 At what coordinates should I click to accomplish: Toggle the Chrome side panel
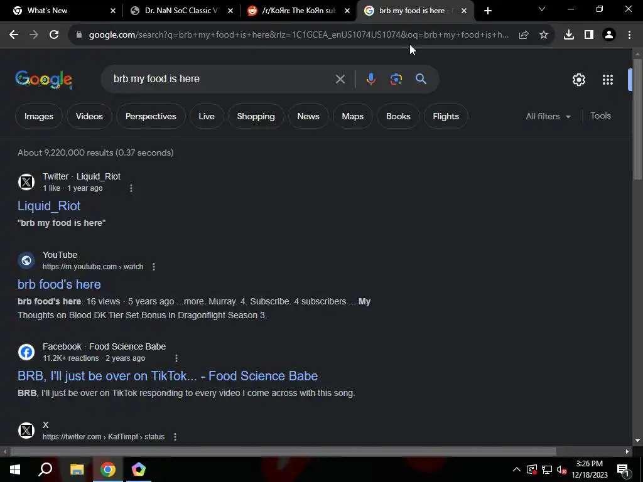589,35
